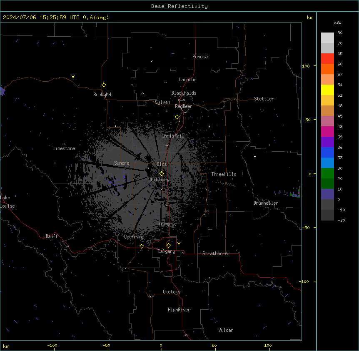Select the yellow diamond marker south of RedDeer

coord(177,117)
